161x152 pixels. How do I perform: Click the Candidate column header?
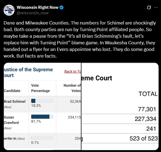[12, 91]
